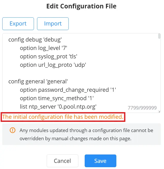Click the modules override notice text
The height and width of the screenshot is (169, 164).
point(86,134)
